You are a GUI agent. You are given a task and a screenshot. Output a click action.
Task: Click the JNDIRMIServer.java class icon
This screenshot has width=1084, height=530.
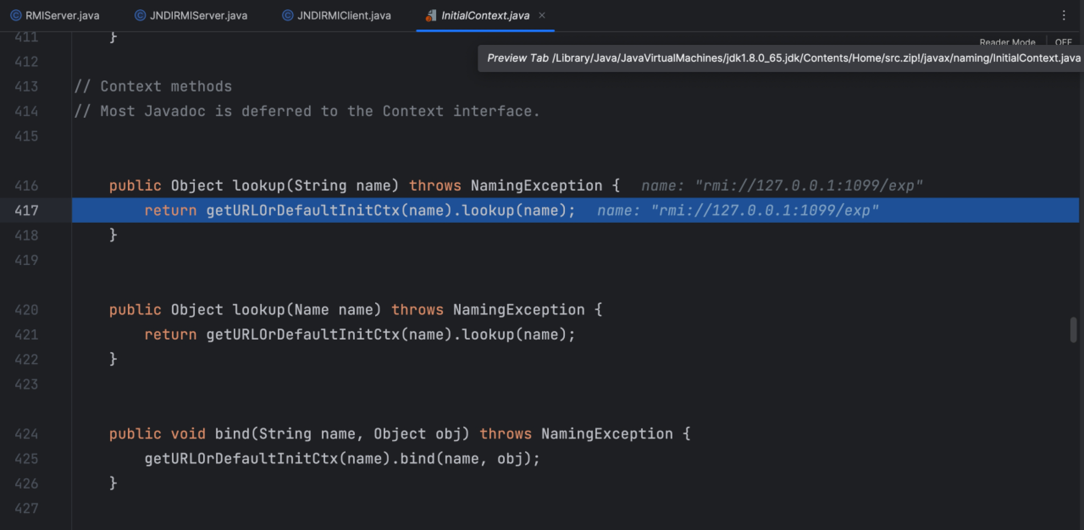140,16
